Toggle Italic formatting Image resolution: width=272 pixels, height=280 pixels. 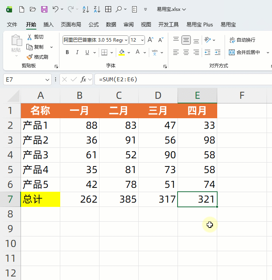pyautogui.click(x=77, y=52)
